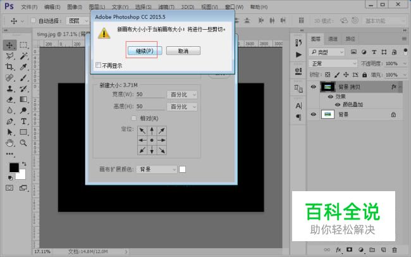Select the Pen tool
Image resolution: width=411 pixels, height=257 pixels.
[9, 122]
